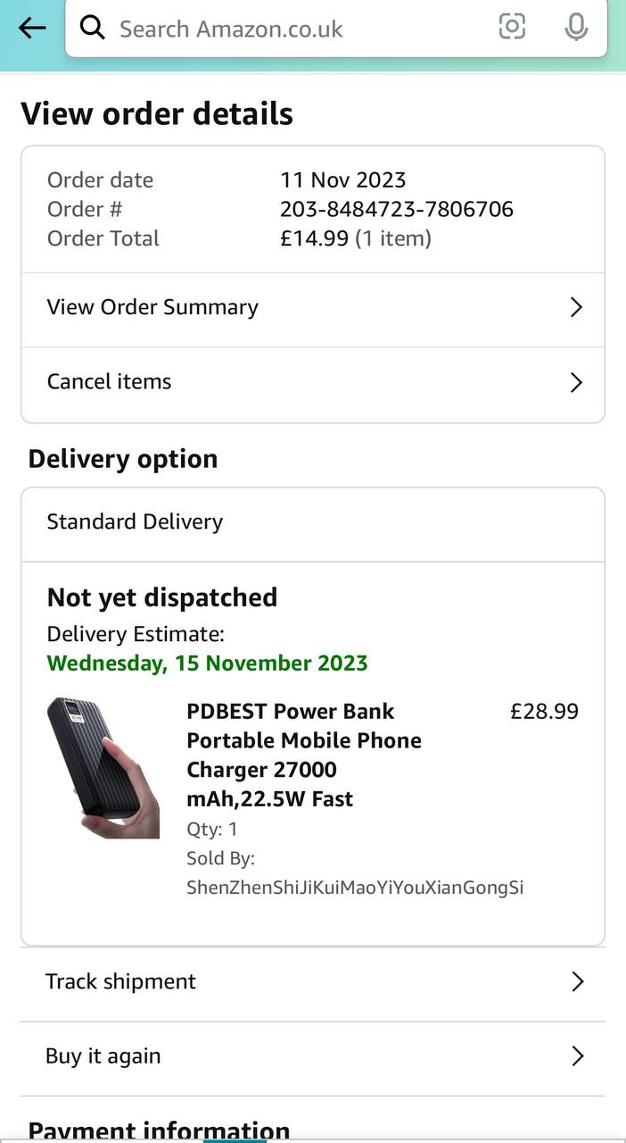Open Cancel items option
Viewport: 626px width, 1143px height.
click(109, 382)
